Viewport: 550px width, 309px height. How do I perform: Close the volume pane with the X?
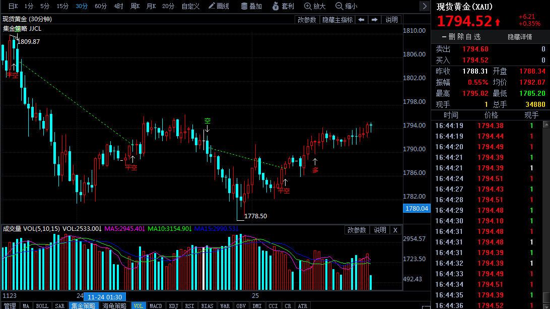pyautogui.click(x=395, y=229)
